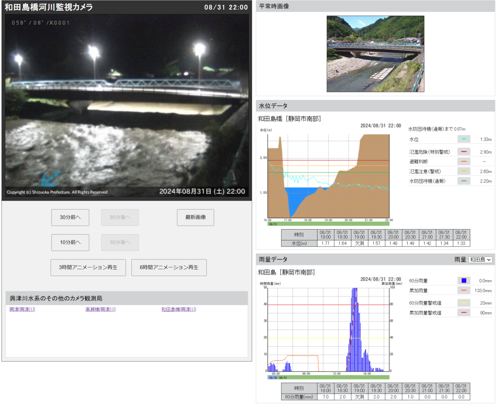Image resolution: width=496 pixels, height=405 pixels.
Task: Click the 08/31 22:00 header timestamp
Action: click(x=226, y=7)
